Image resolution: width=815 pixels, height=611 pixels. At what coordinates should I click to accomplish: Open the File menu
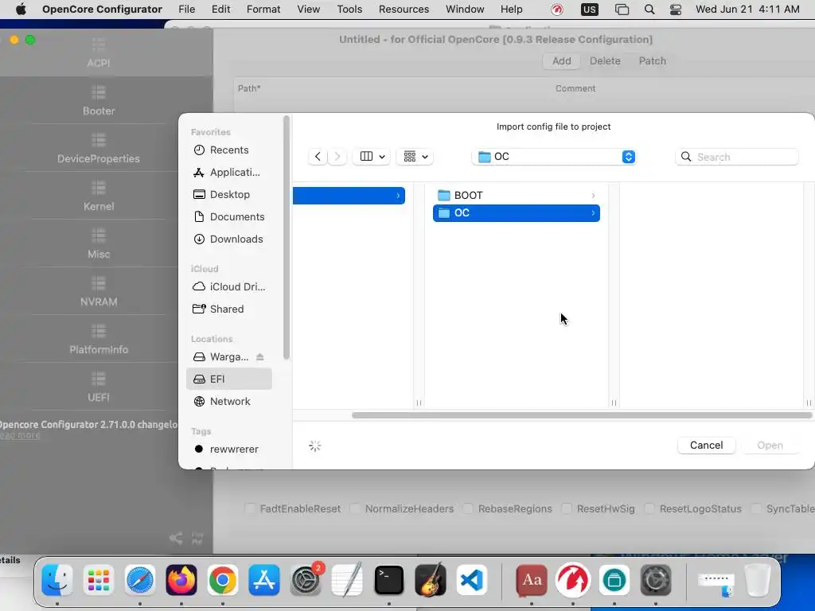tap(186, 10)
